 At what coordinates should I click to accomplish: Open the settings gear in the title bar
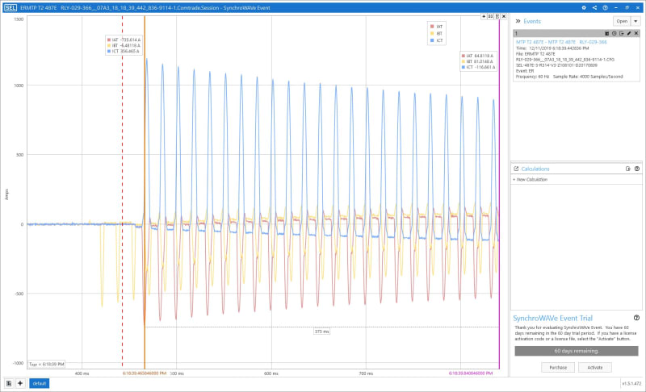tap(583, 8)
